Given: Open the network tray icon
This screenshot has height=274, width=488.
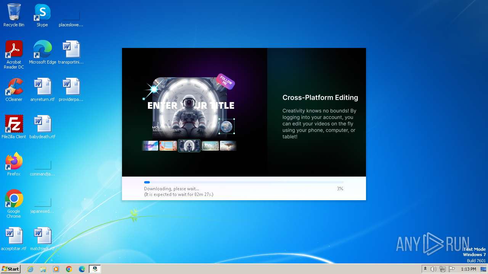Looking at the screenshot, I should click(443, 269).
